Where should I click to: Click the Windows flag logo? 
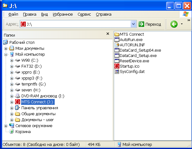(x=186, y=14)
